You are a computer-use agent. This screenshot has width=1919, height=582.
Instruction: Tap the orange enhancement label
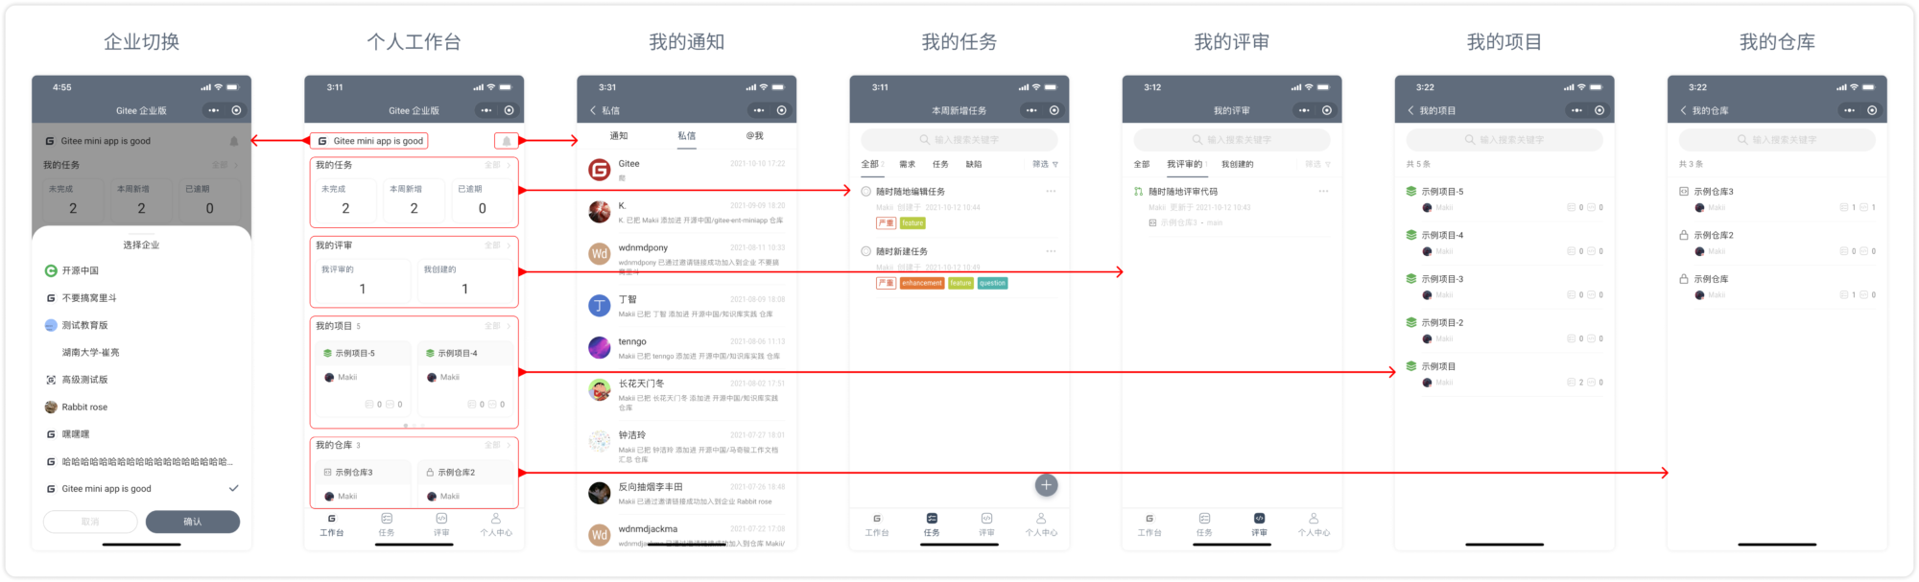point(922,283)
